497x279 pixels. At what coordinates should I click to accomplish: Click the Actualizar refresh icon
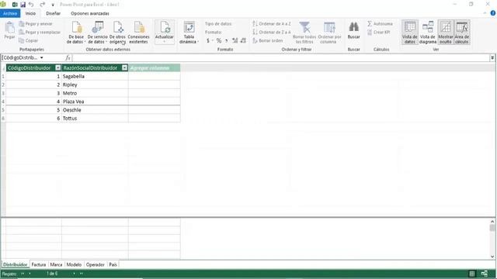(165, 32)
